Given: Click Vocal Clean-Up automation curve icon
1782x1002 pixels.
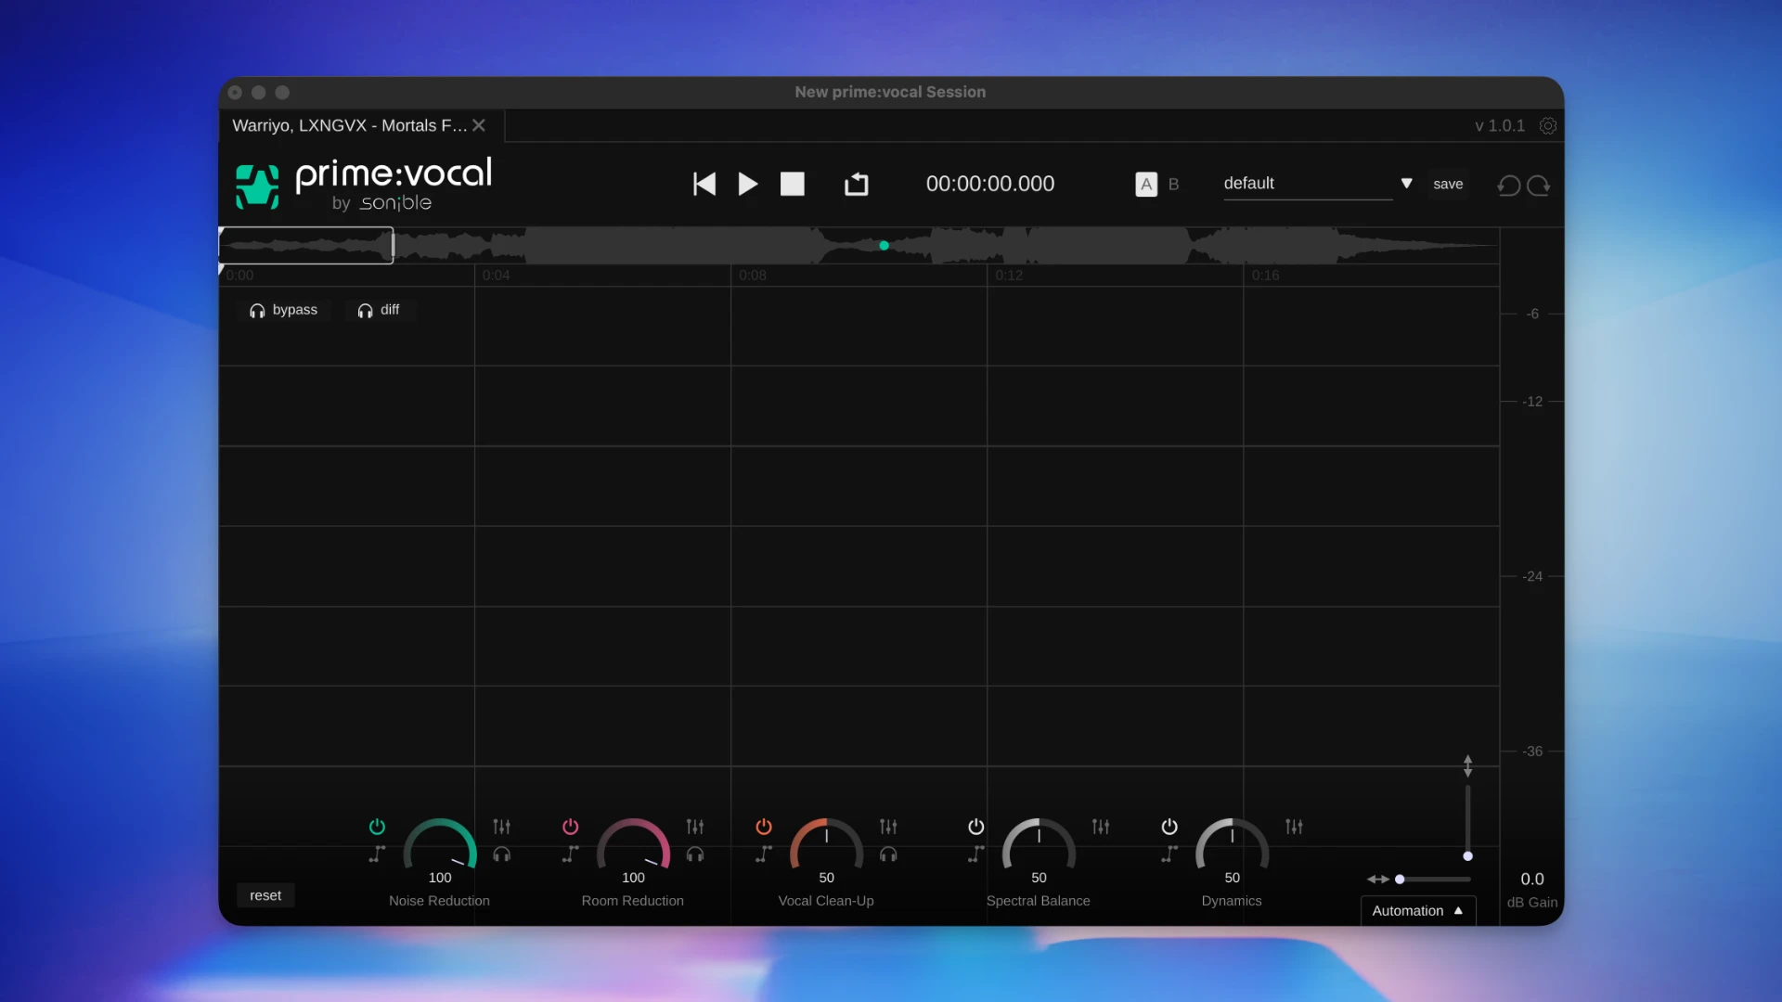Looking at the screenshot, I should [x=763, y=854].
